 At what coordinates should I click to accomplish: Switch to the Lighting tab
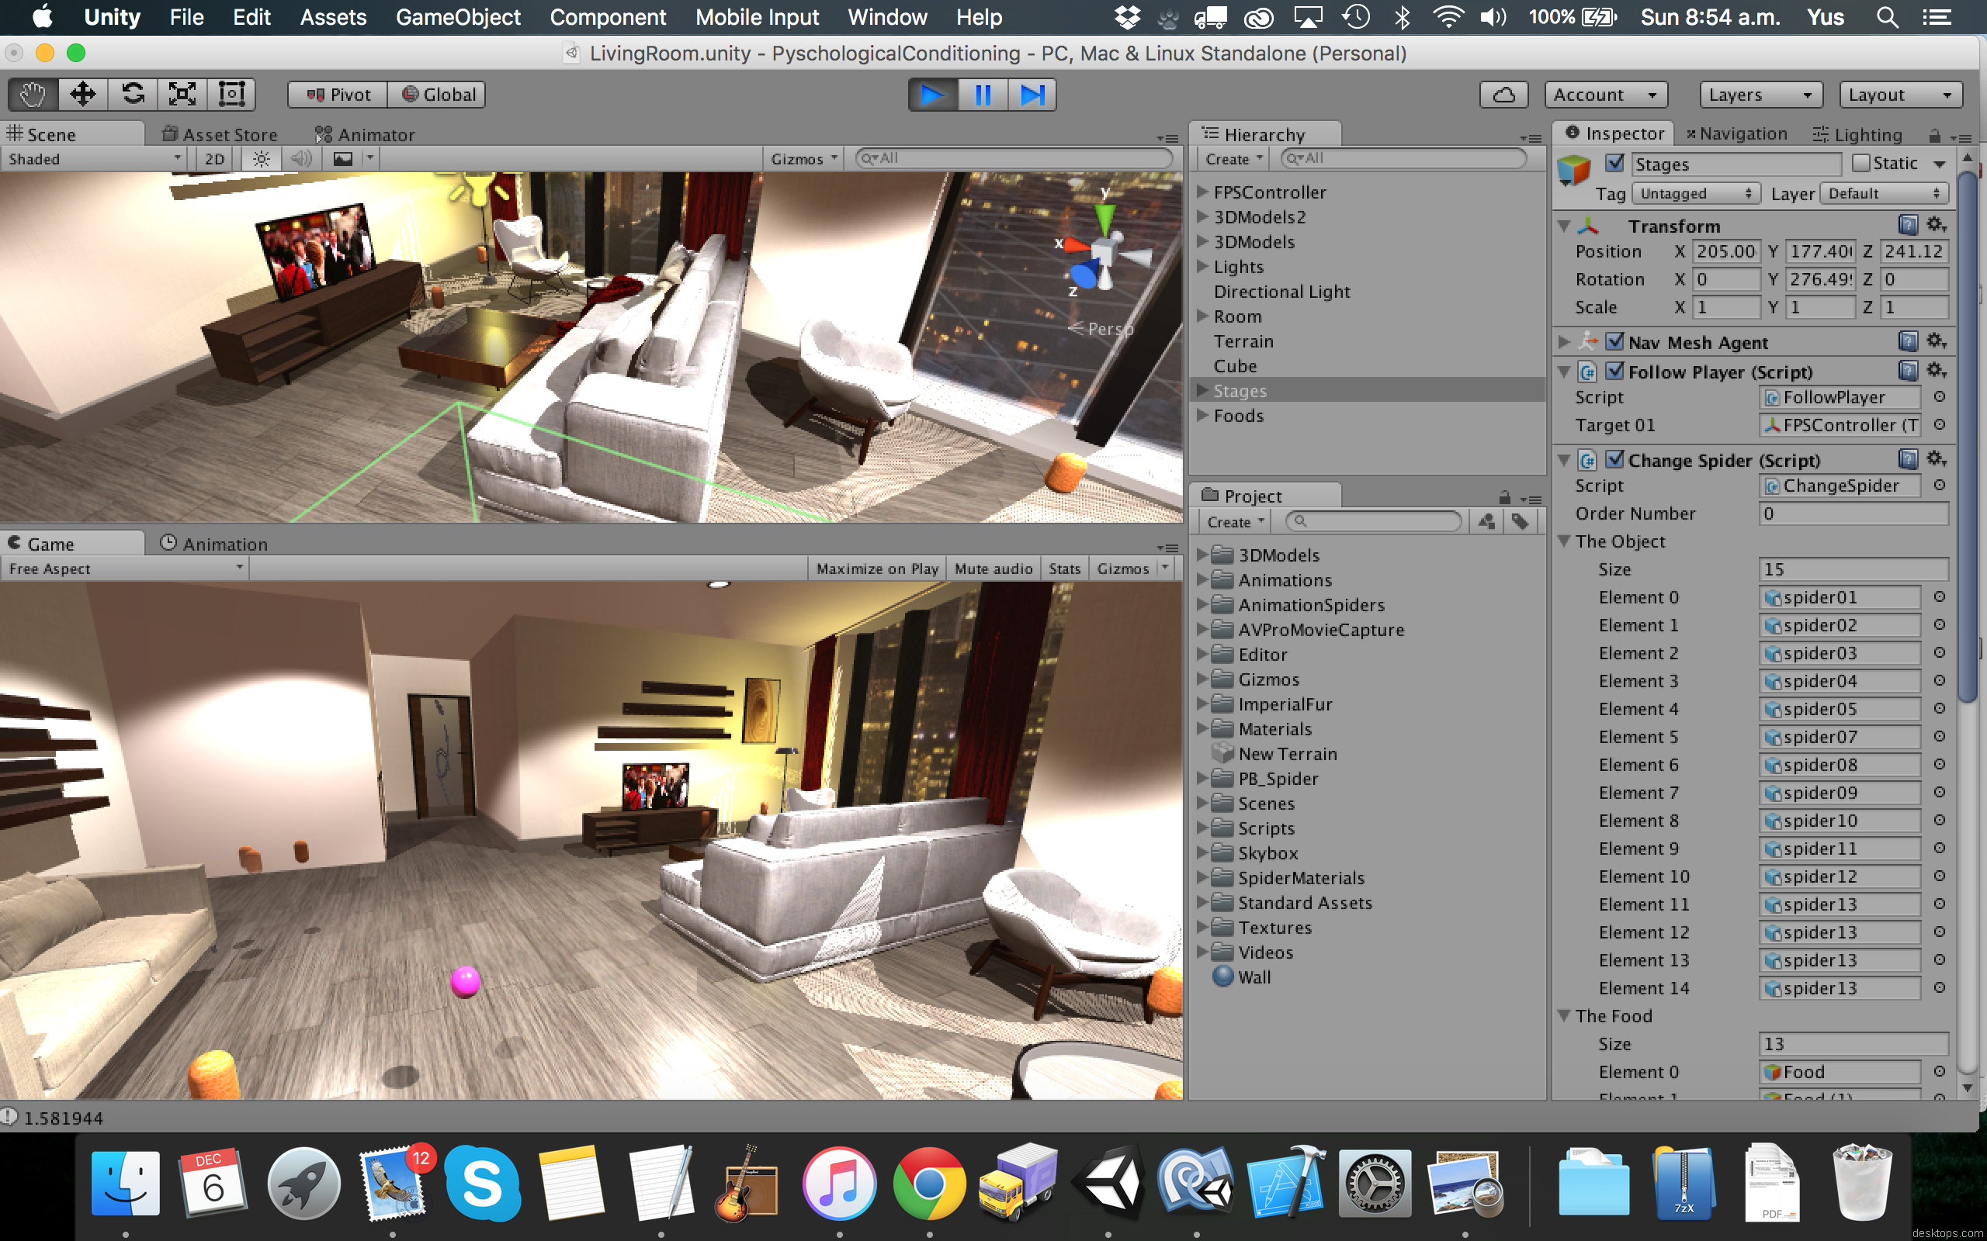click(1857, 133)
